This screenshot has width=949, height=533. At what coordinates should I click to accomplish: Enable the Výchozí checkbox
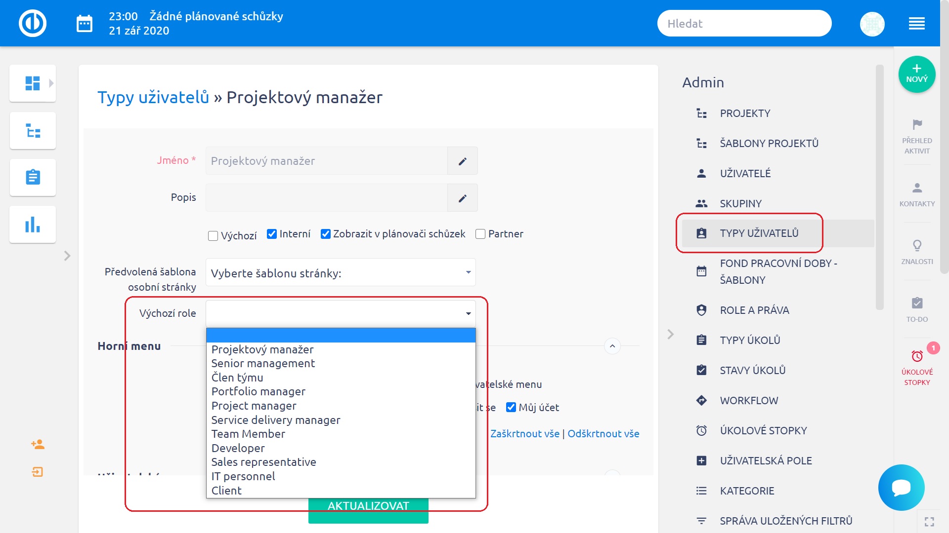[213, 236]
